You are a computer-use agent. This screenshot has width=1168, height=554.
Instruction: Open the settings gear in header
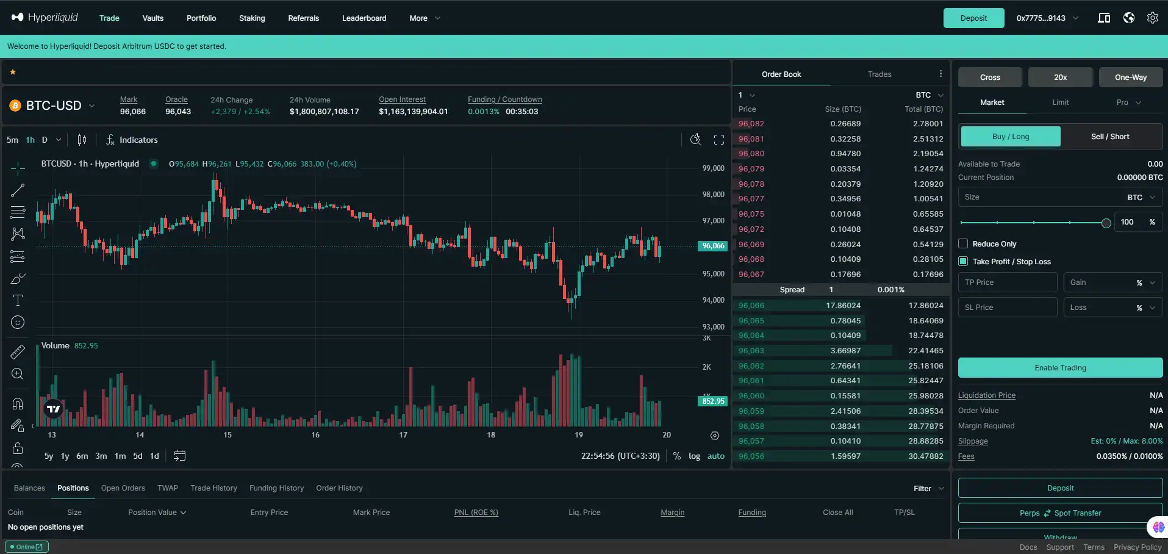pos(1153,18)
